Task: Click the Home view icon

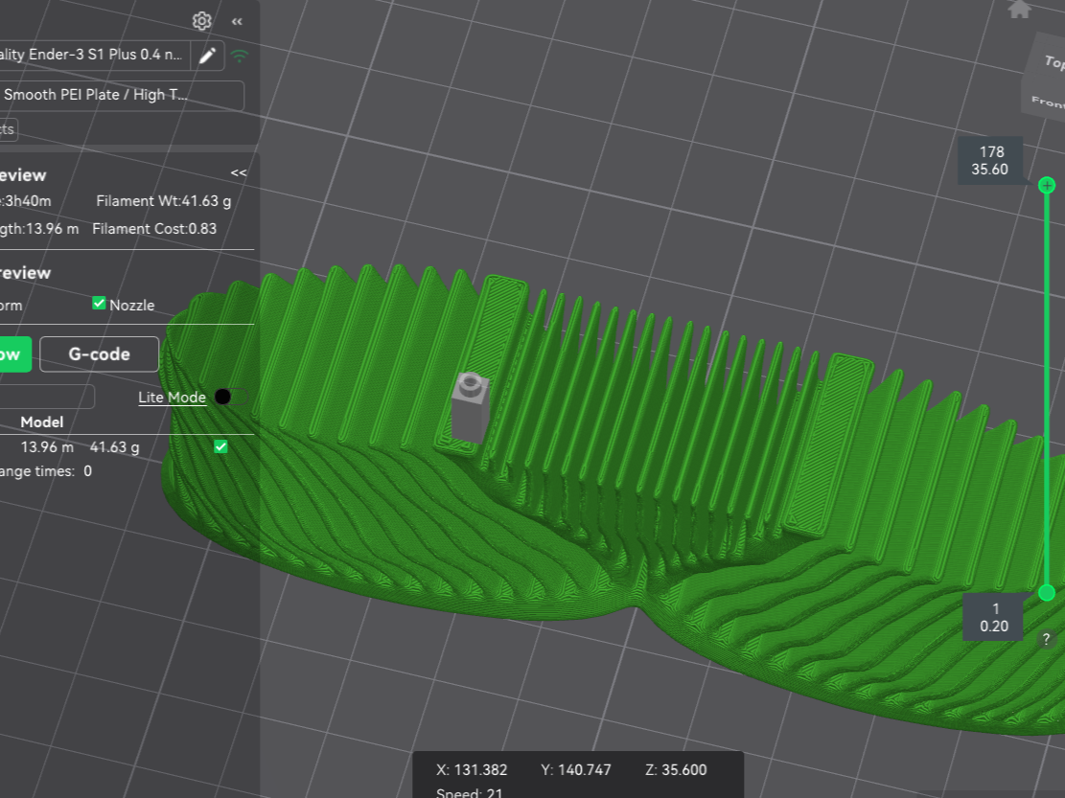Action: pos(1019,9)
